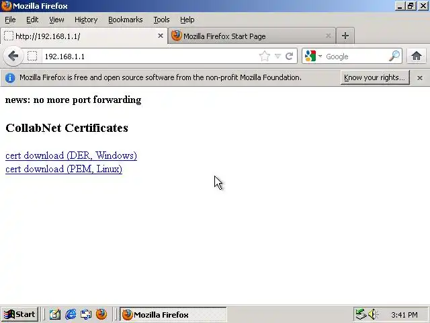Open the Tools menu
430x323 pixels.
point(161,20)
